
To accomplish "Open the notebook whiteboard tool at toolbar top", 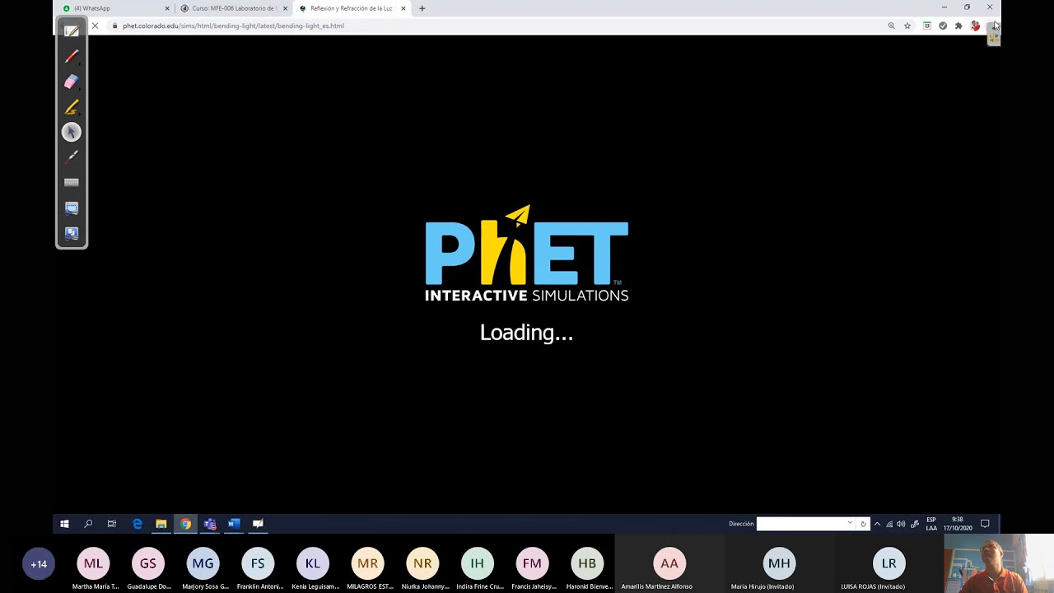I will pos(72,31).
